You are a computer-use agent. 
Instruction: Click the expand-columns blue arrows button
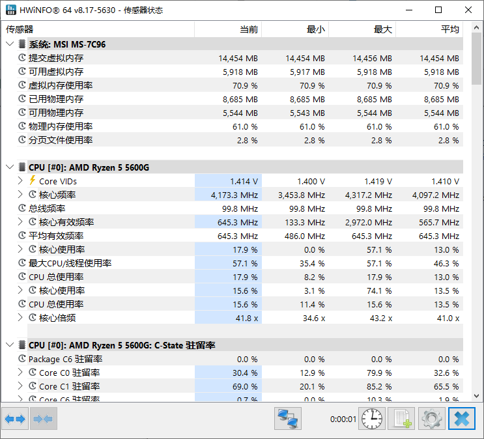[15, 419]
